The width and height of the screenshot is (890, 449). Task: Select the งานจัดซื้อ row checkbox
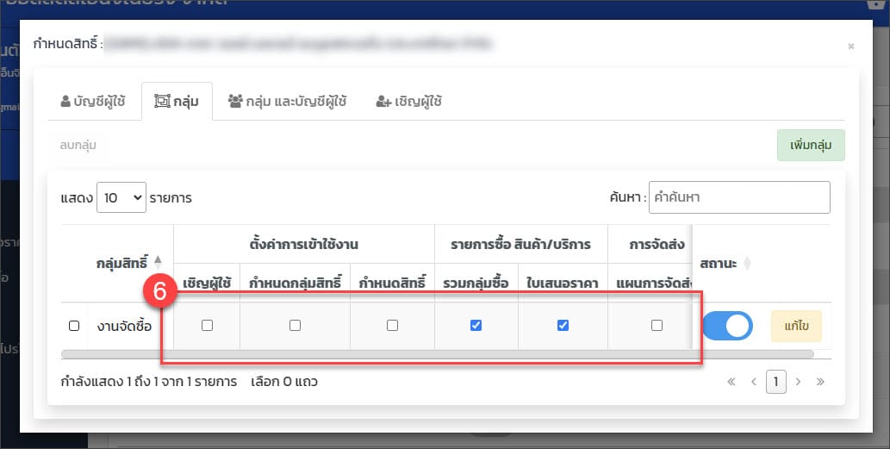tap(74, 326)
